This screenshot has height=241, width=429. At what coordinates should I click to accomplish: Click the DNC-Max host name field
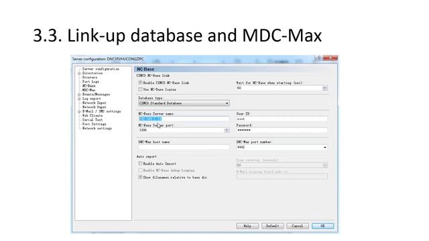[184, 147]
